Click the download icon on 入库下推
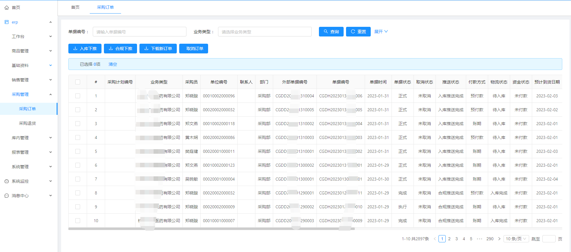The height and width of the screenshot is (252, 571). [x=75, y=48]
